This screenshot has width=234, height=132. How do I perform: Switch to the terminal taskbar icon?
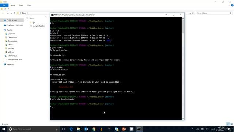coord(139,129)
